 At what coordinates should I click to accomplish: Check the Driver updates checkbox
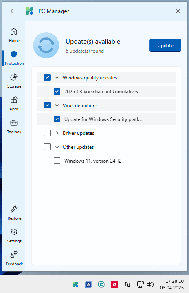(x=47, y=133)
